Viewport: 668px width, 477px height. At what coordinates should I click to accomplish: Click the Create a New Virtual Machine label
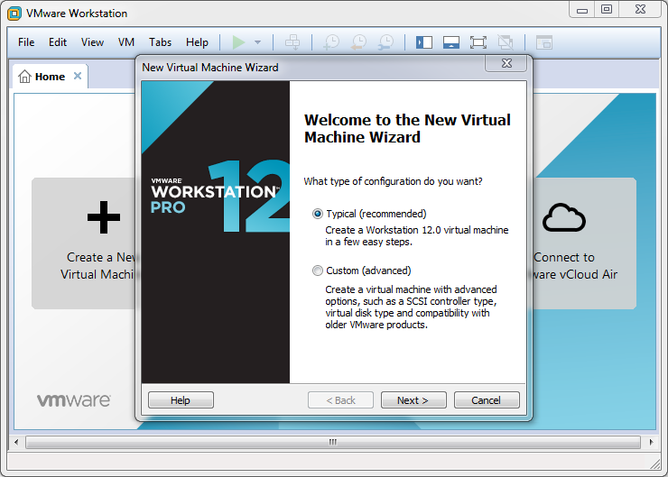click(x=98, y=266)
